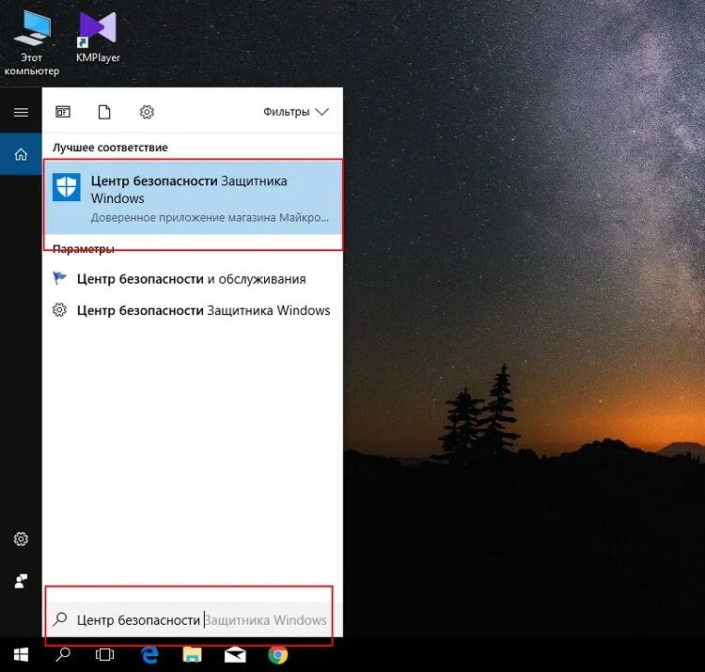Viewport: 705px width, 672px height.
Task: Click the search input field
Action: click(x=195, y=619)
